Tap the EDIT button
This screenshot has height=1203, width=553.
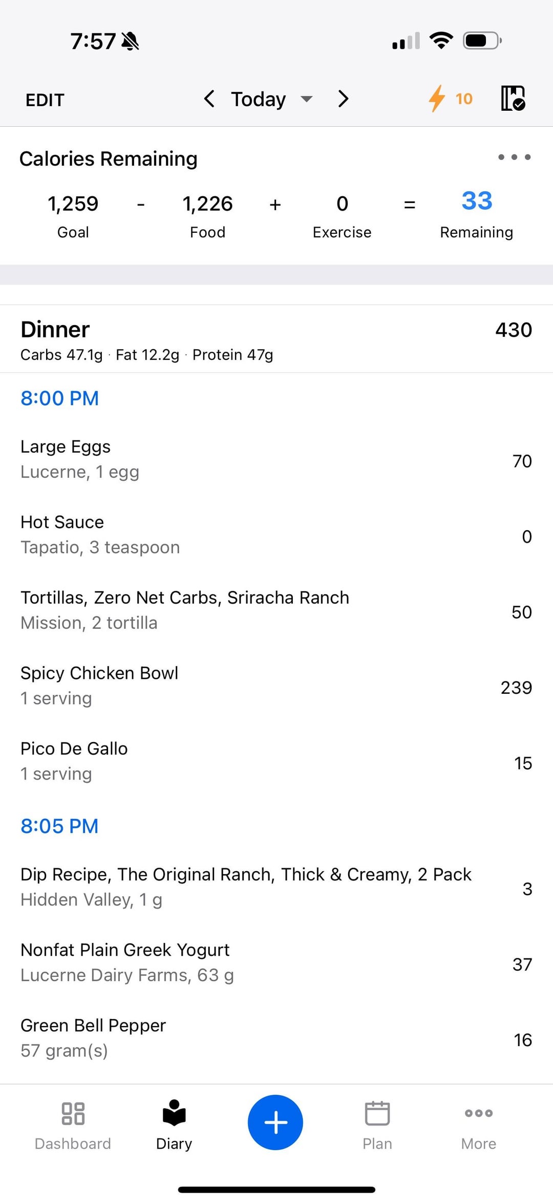45,100
